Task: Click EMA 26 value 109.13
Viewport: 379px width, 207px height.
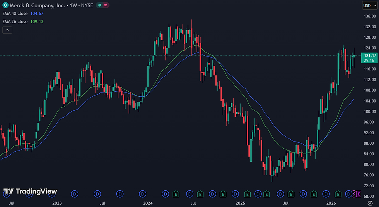Action: click(37, 22)
